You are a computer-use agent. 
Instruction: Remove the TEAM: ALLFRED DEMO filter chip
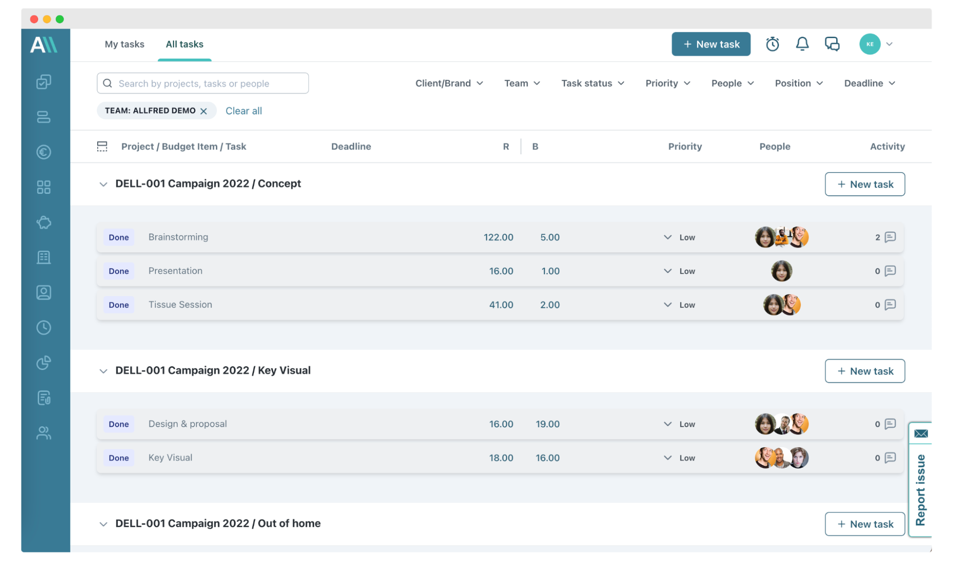click(x=204, y=110)
